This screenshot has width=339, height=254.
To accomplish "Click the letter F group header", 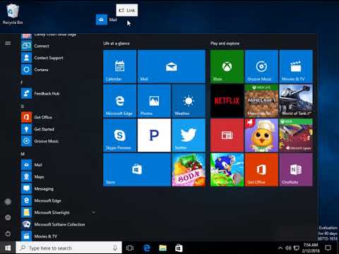I will 22,83.
